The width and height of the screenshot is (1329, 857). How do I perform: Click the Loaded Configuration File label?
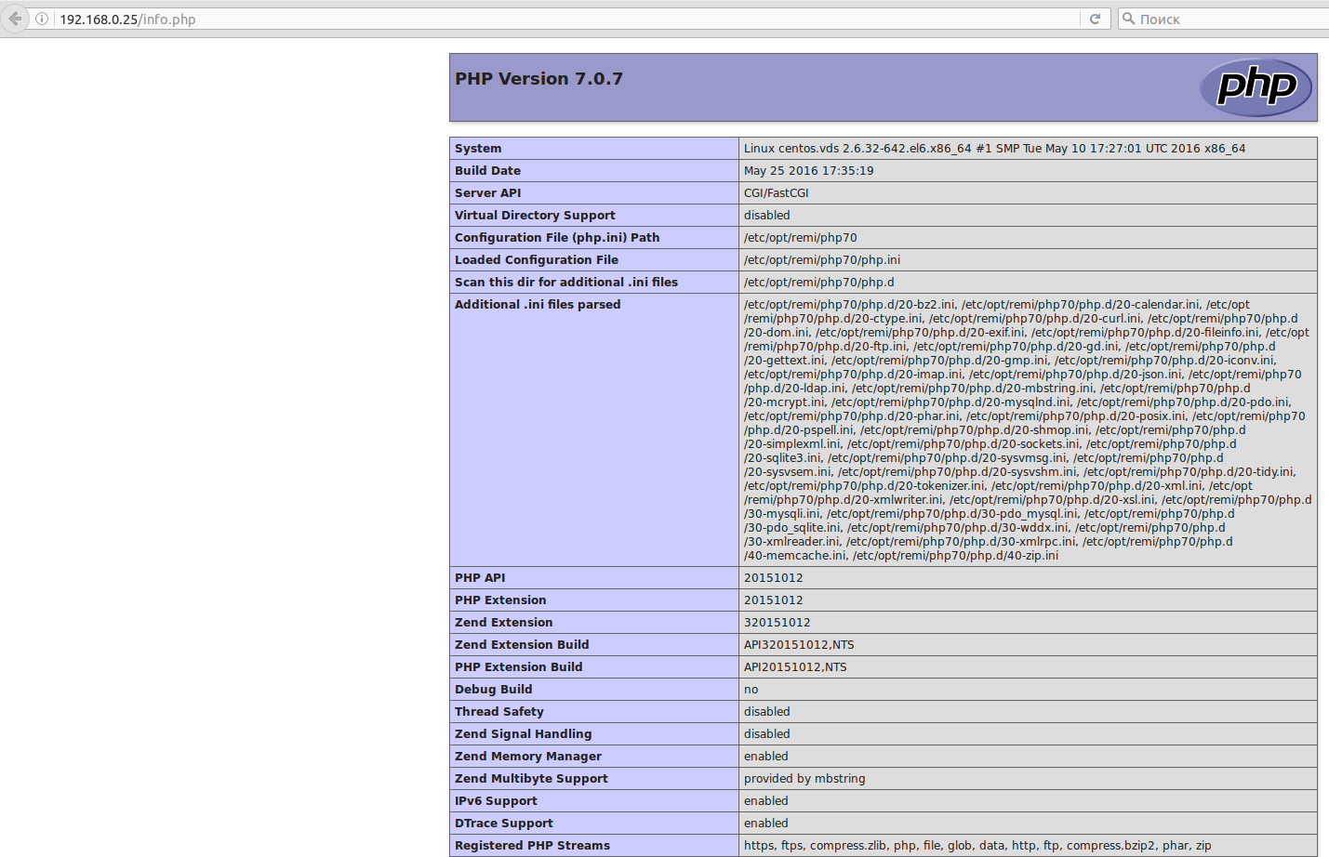click(537, 260)
